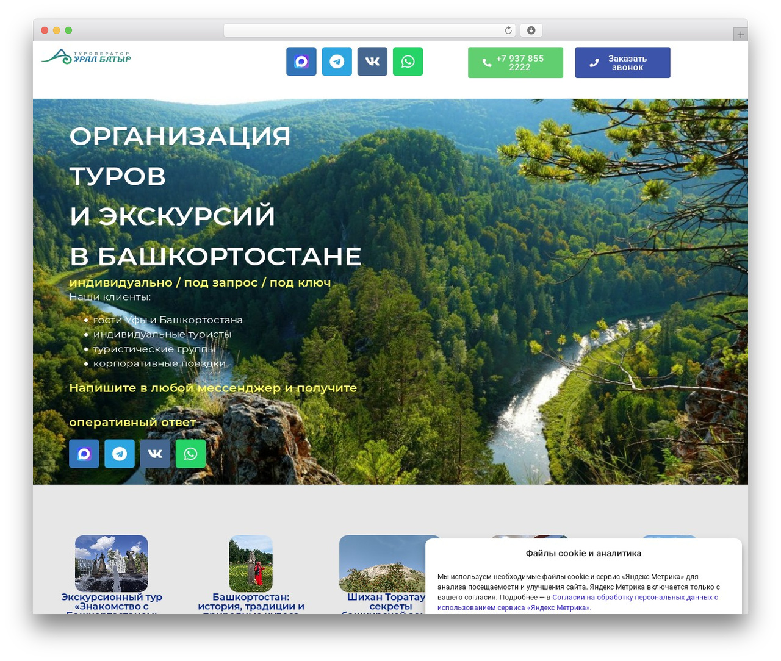The image size is (781, 661).
Task: Open the Telegram icon in the header
Action: (337, 62)
